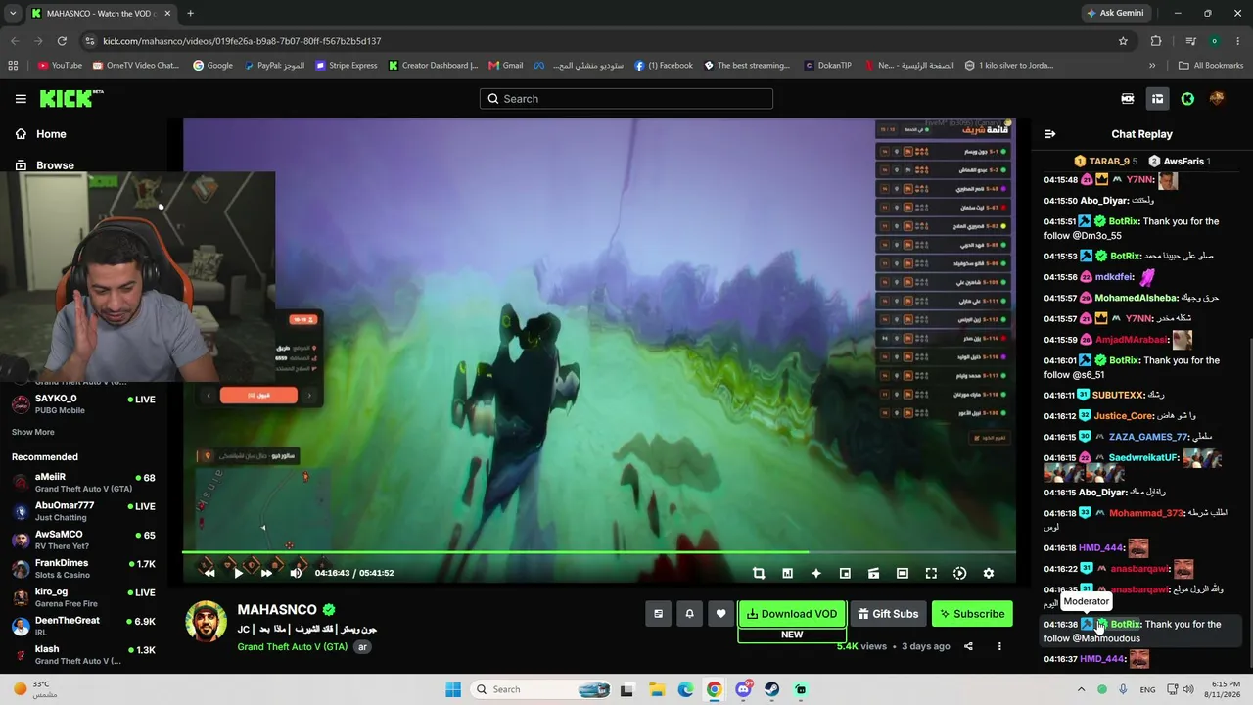
Task: Open the Gmail bookmark
Action: [506, 66]
